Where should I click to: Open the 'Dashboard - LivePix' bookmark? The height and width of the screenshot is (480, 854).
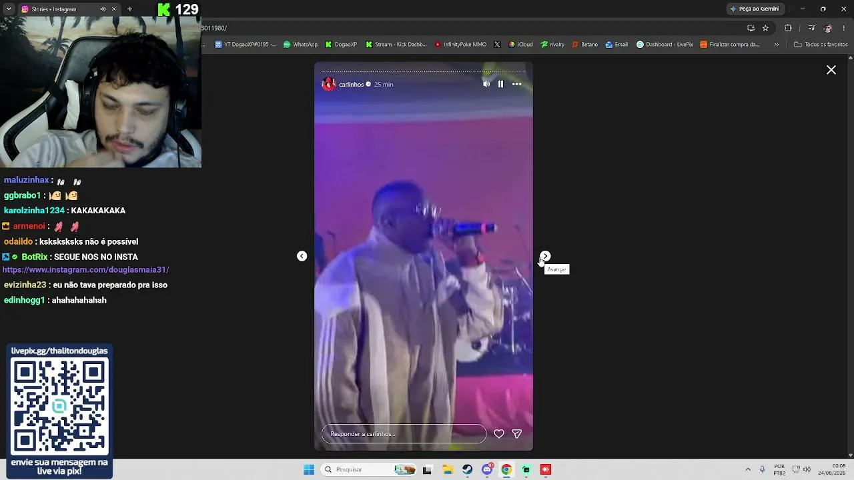(665, 45)
